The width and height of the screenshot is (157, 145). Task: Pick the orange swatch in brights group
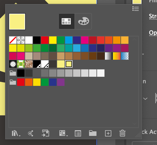point(29,82)
